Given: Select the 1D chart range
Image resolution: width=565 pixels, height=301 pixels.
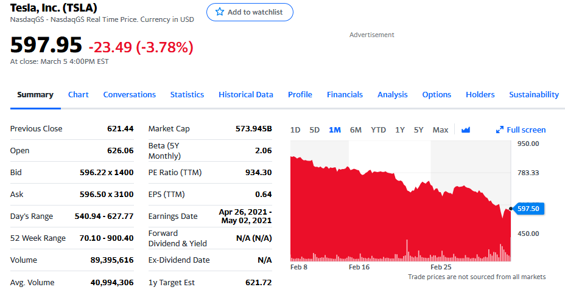Looking at the screenshot, I should pyautogui.click(x=295, y=130).
